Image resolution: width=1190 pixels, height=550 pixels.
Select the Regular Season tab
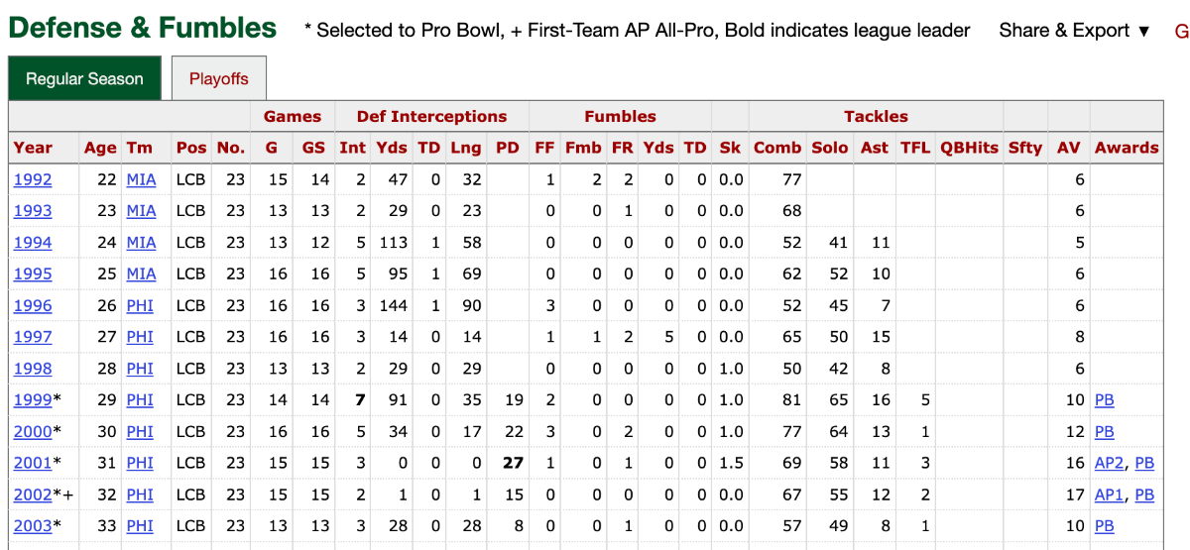pyautogui.click(x=84, y=79)
